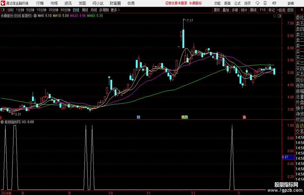Image resolution: width=304 pixels, height=195 pixels.
Task: Click the 统计 statistics button
Action: click(244, 10)
